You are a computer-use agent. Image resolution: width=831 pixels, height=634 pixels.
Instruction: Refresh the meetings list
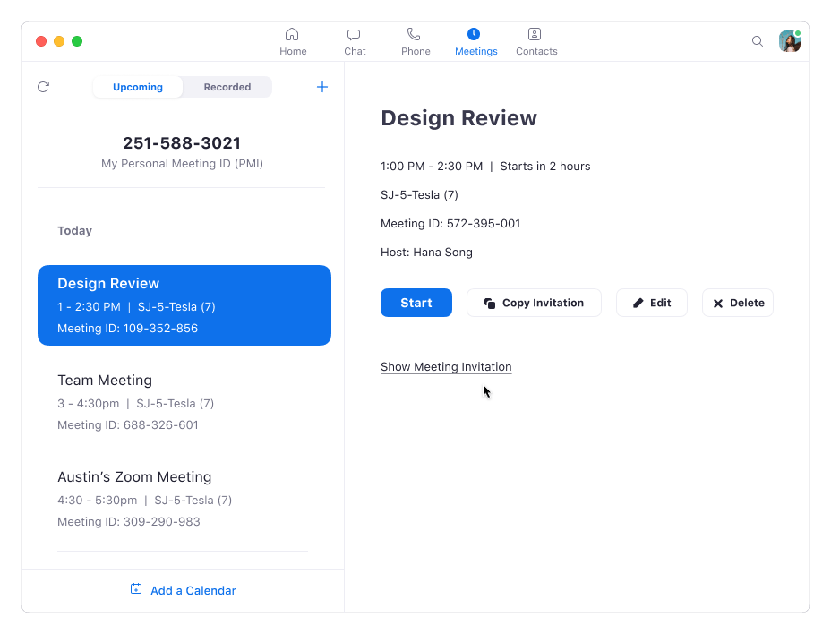tap(43, 87)
